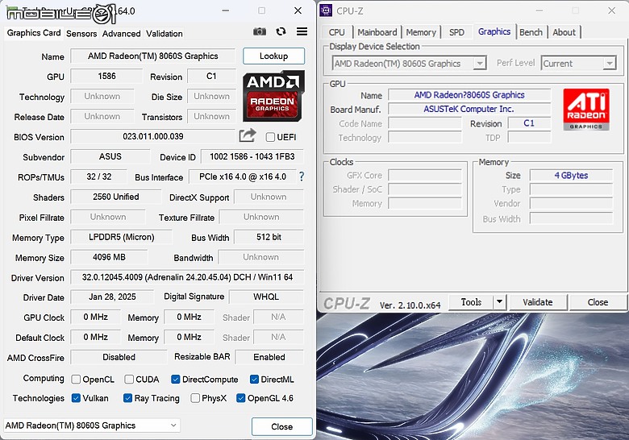Click the CPU-Z GPU Name value
Image resolution: width=629 pixels, height=440 pixels.
click(x=469, y=94)
